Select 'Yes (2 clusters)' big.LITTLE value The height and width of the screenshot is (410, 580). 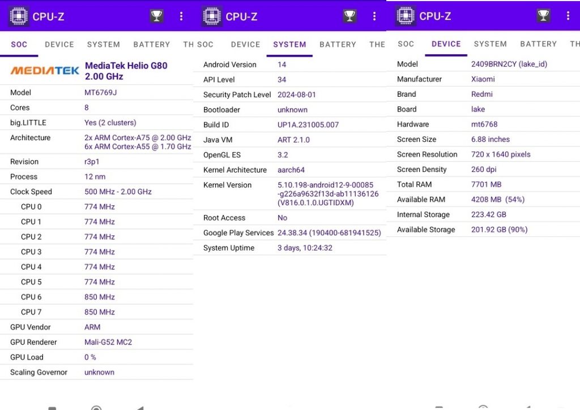coord(110,123)
